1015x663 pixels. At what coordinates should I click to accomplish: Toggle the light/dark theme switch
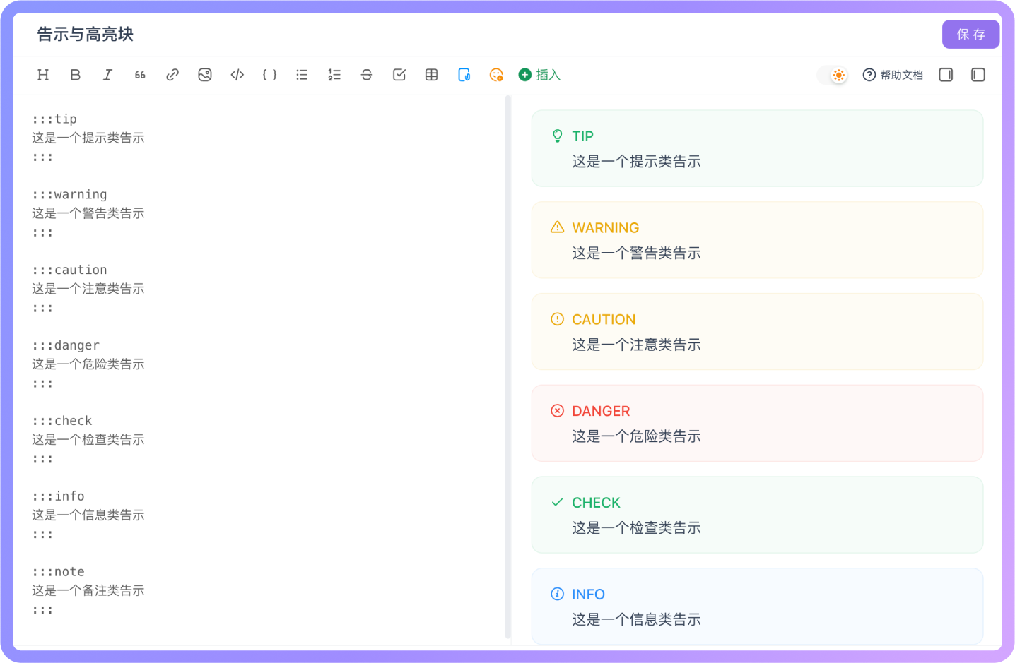tap(832, 75)
